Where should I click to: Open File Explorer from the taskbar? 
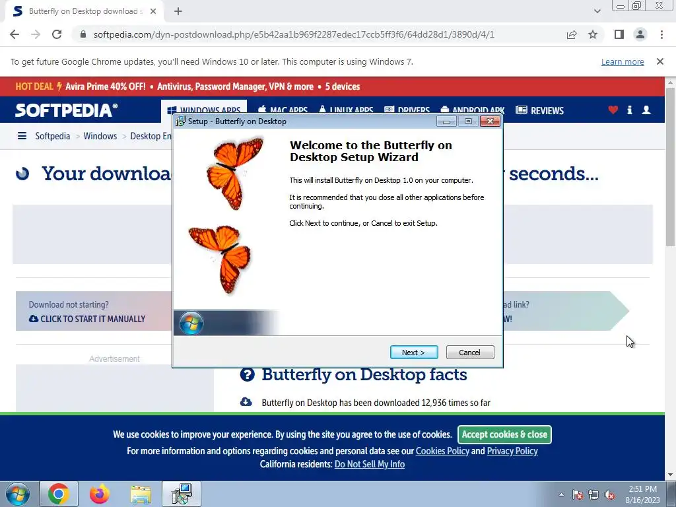click(x=141, y=494)
